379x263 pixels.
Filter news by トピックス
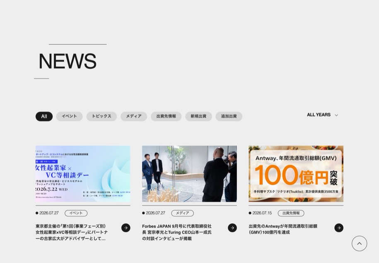(101, 116)
